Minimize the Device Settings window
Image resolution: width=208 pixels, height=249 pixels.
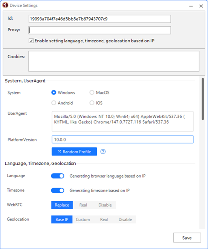(x=191, y=6)
